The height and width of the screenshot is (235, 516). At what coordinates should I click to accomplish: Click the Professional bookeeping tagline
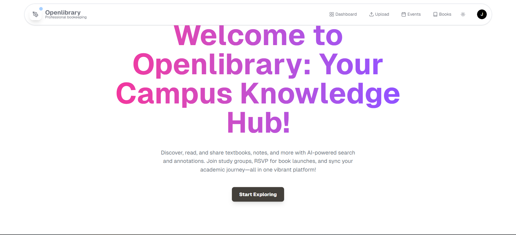pyautogui.click(x=66, y=17)
